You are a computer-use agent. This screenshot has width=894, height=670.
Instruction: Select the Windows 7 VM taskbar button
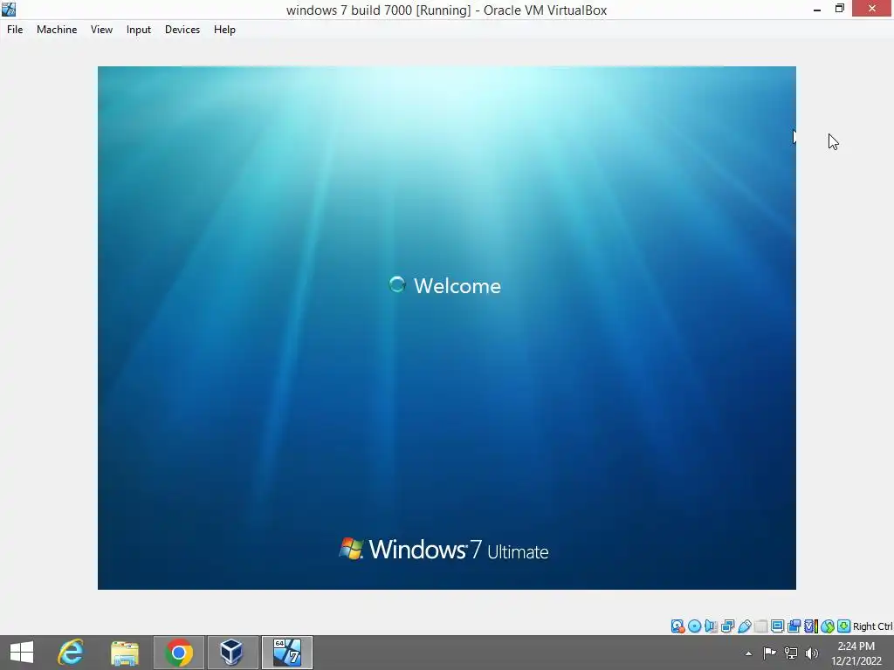click(286, 653)
